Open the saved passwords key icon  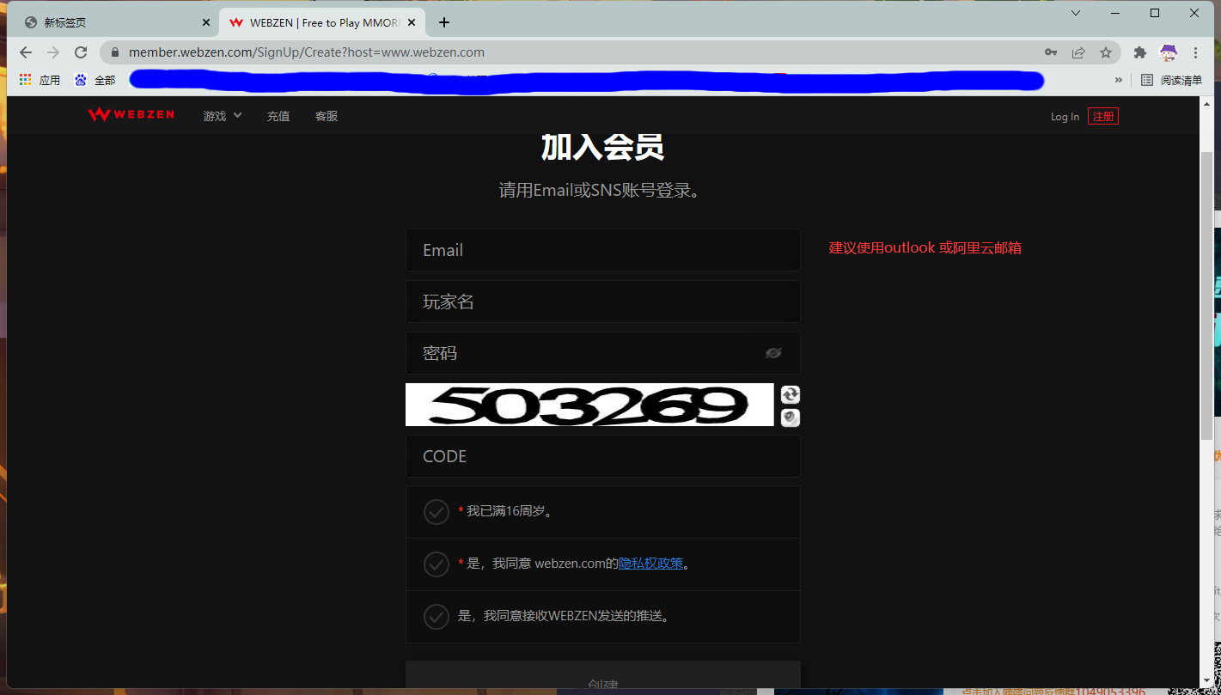(x=1051, y=52)
